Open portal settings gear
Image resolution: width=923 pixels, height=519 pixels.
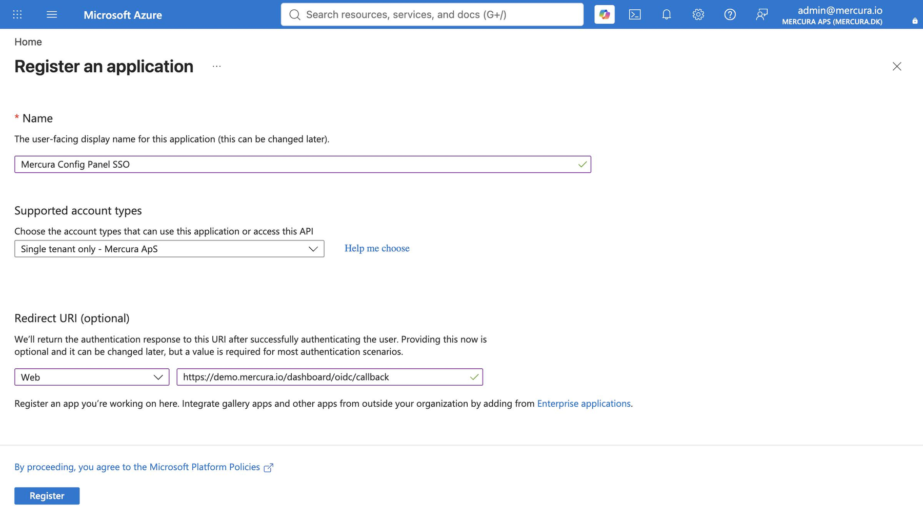698,14
